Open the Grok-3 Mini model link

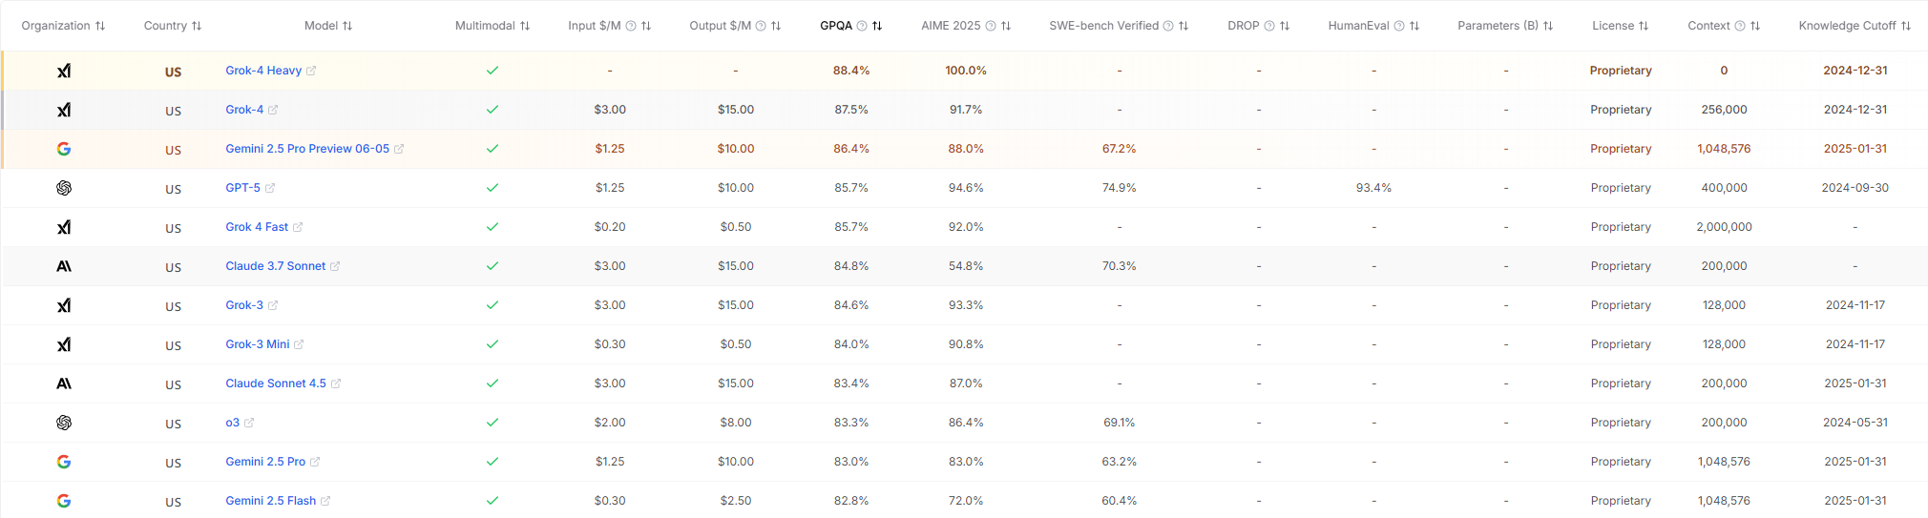pos(257,344)
